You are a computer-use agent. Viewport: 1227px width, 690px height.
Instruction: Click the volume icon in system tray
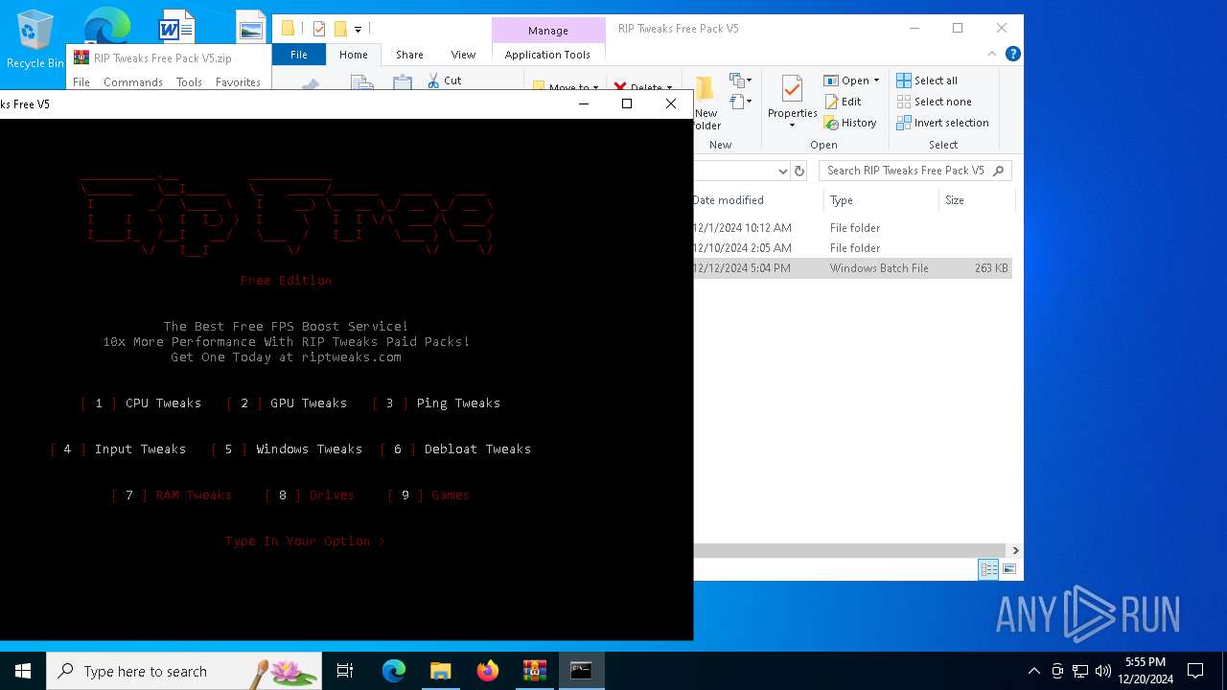coord(1103,671)
